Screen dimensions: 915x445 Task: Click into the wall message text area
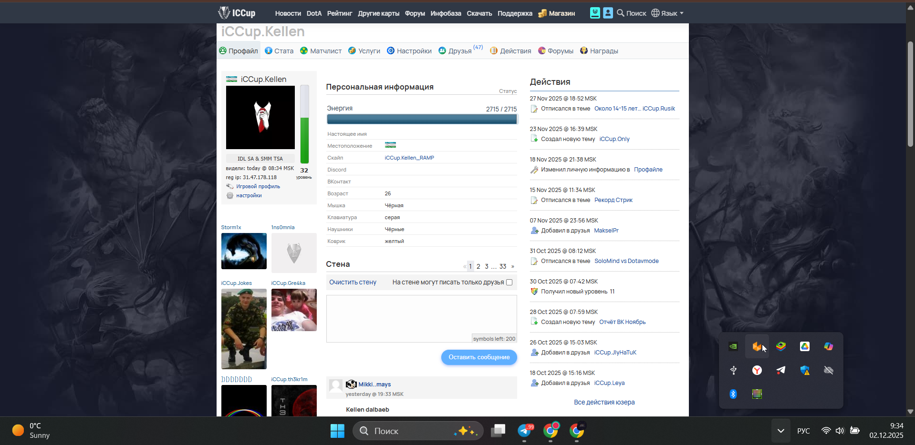422,319
